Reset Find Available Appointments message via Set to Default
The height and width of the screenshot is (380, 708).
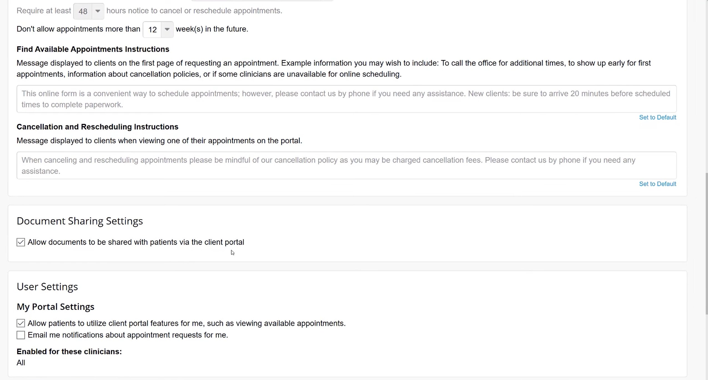657,118
